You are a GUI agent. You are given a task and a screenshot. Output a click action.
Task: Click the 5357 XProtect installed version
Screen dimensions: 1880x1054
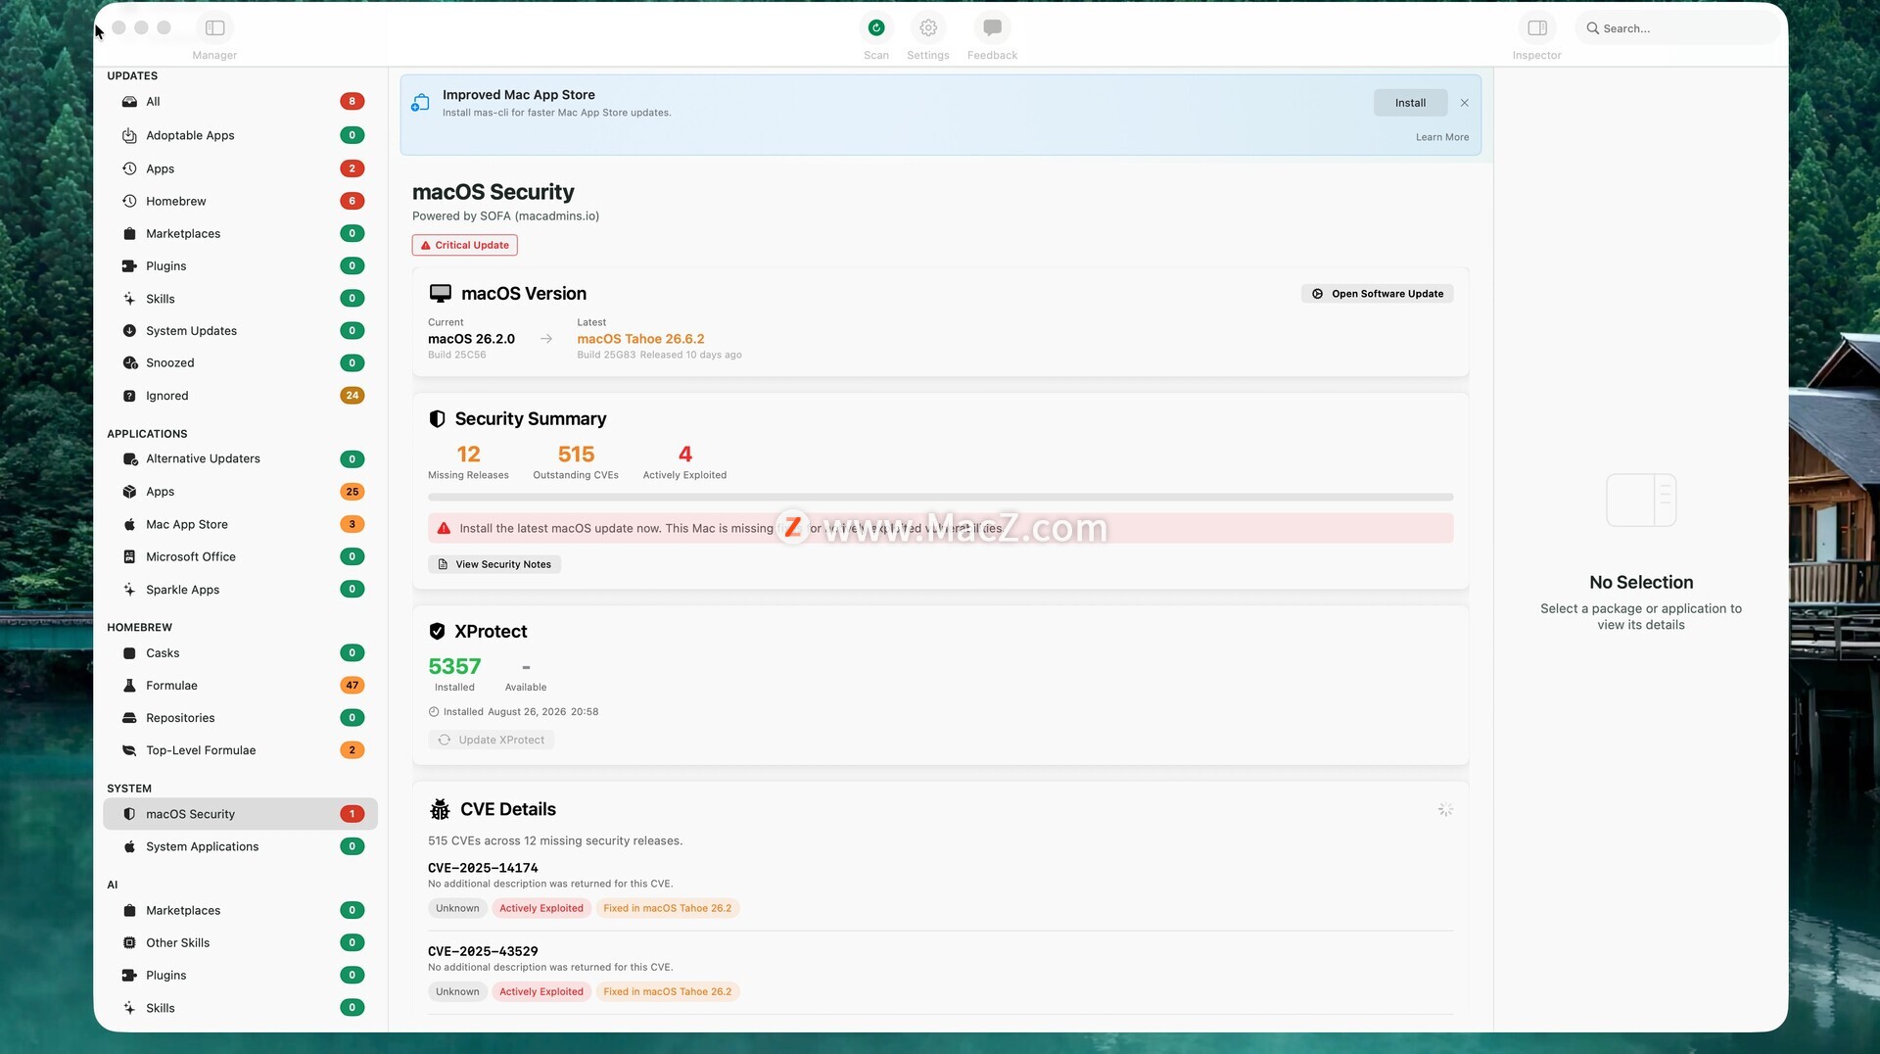click(x=454, y=666)
